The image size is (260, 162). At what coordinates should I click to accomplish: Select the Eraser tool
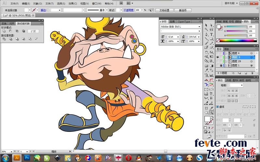212,47
